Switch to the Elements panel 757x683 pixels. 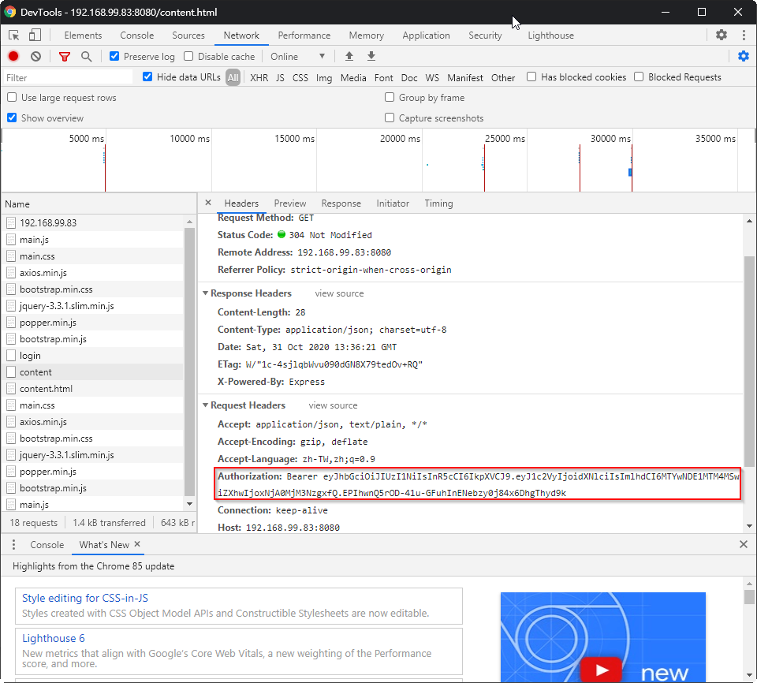(83, 35)
